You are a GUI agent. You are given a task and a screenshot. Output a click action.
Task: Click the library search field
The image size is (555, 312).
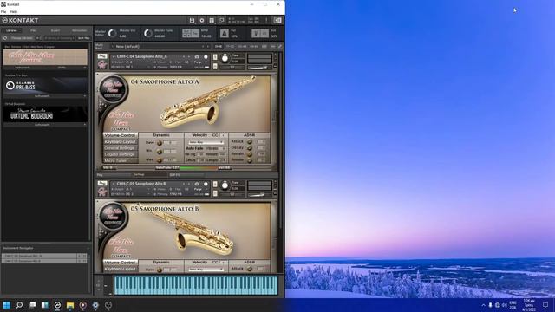point(59,38)
